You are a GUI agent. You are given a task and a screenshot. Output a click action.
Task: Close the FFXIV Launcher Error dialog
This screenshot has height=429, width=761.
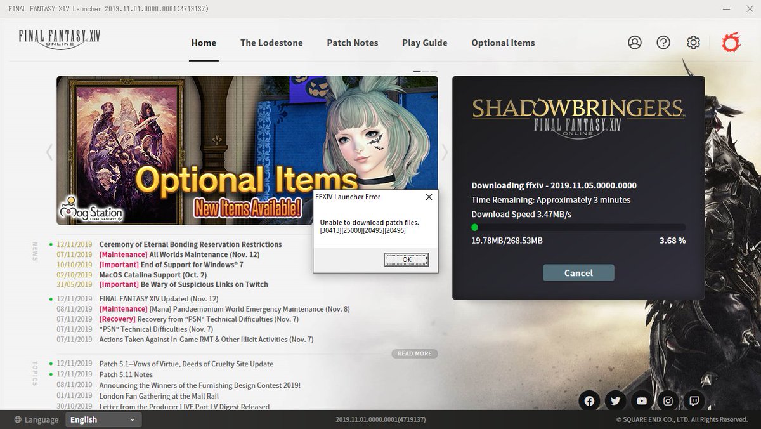coord(429,197)
